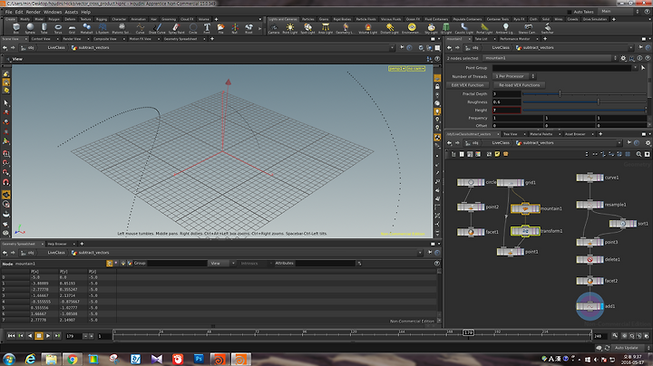The width and height of the screenshot is (653, 366).
Task: Open the View dropdown in spreadsheet
Action: pos(222,264)
